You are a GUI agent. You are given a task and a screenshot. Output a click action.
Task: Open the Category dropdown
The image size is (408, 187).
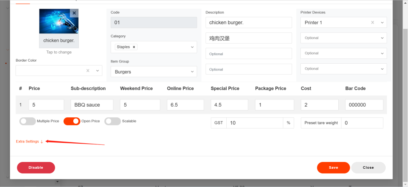point(192,47)
